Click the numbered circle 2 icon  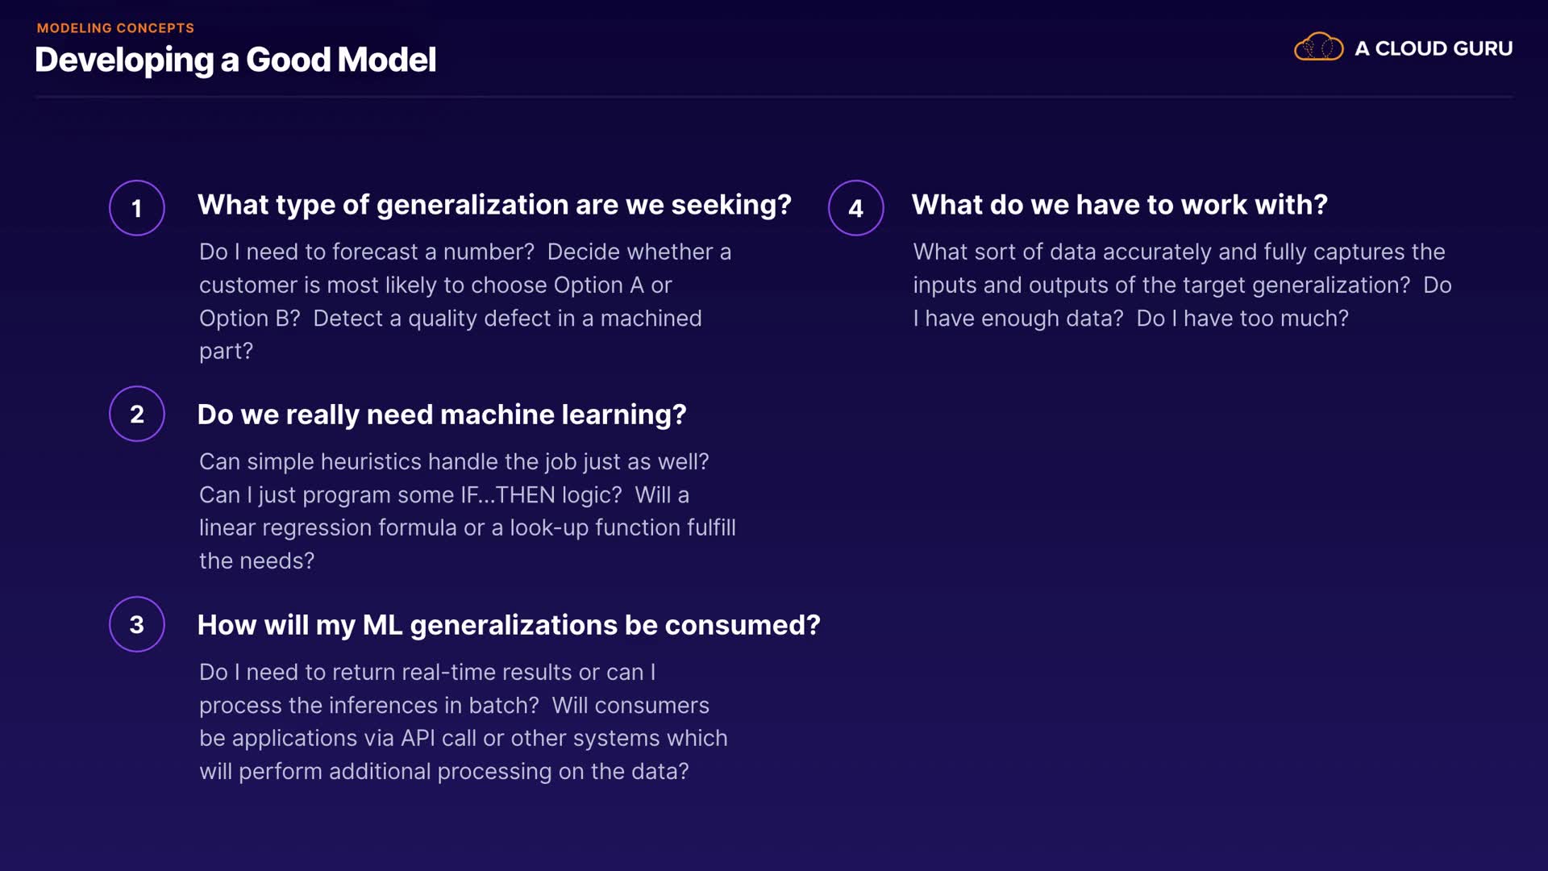coord(137,415)
